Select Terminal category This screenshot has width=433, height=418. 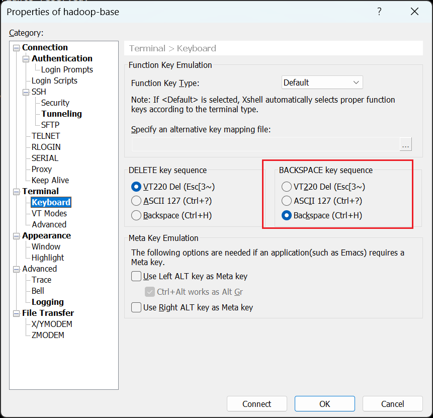click(x=41, y=191)
